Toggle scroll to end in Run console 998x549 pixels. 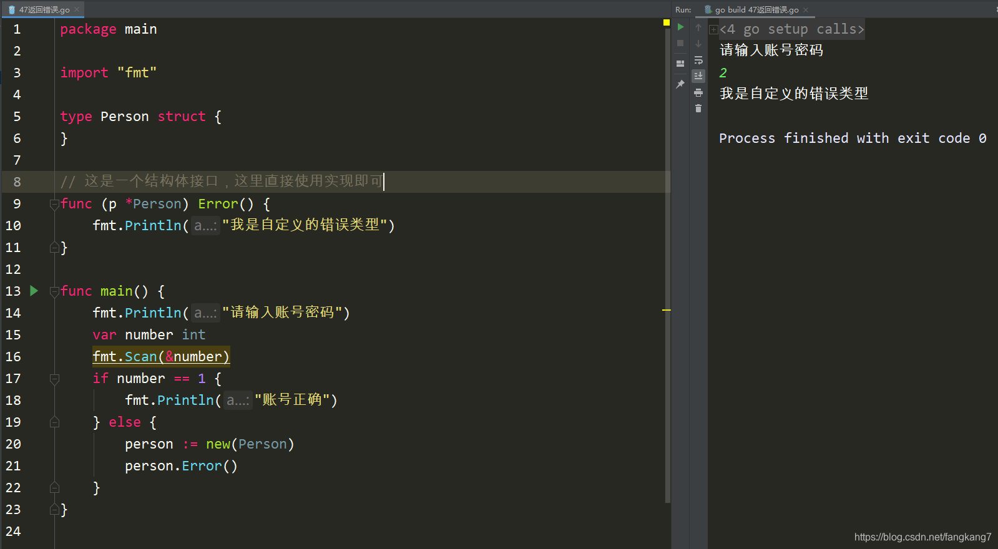698,75
